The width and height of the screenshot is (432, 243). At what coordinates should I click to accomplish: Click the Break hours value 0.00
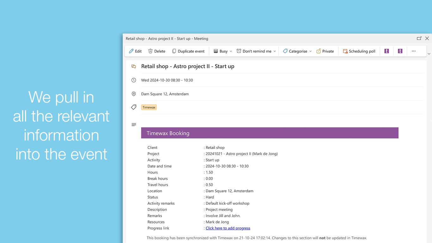point(209,178)
